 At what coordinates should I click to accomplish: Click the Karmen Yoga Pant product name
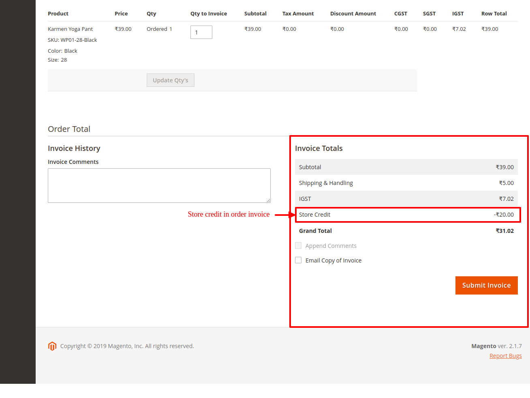[x=71, y=29]
